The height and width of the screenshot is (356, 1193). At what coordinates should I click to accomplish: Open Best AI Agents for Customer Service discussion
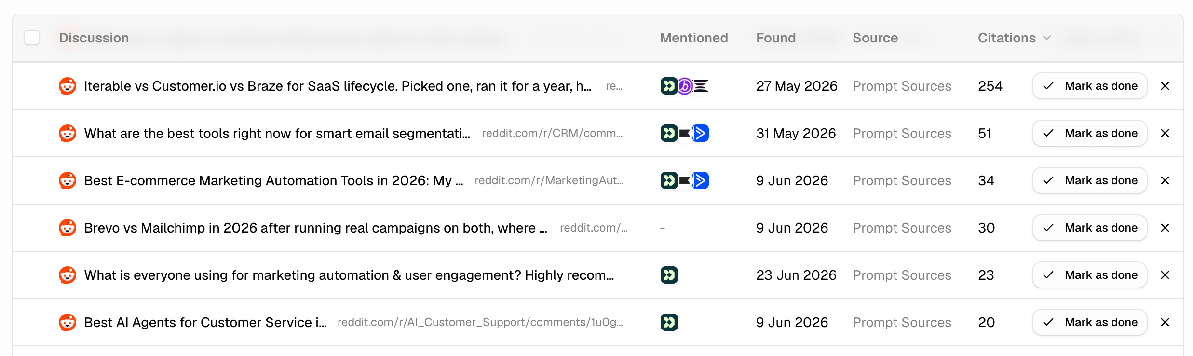click(x=205, y=322)
